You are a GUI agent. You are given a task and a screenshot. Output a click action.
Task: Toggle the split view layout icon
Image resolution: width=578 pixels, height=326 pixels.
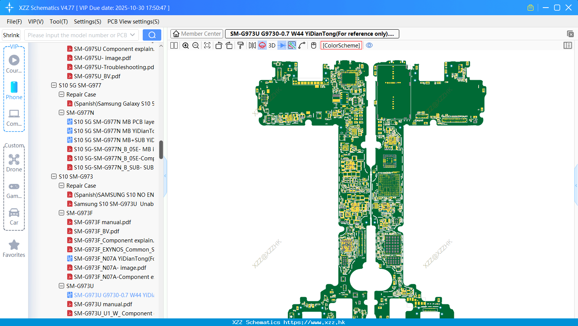(x=174, y=45)
